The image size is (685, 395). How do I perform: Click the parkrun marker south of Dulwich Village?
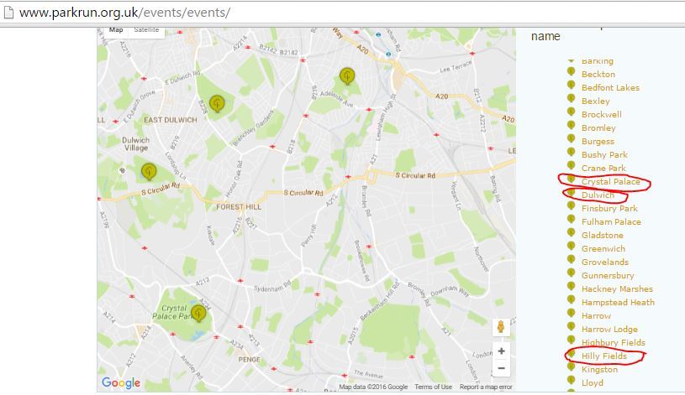point(149,171)
